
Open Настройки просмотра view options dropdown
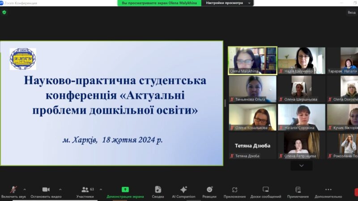point(228,3)
